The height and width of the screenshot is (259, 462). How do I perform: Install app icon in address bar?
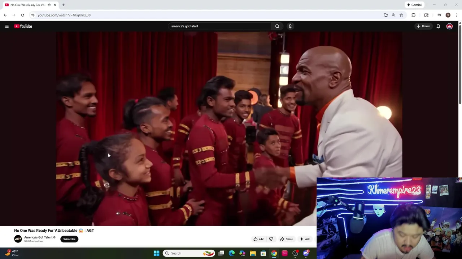[x=386, y=15]
